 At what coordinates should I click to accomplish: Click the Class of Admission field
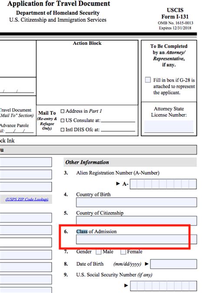[136, 239]
